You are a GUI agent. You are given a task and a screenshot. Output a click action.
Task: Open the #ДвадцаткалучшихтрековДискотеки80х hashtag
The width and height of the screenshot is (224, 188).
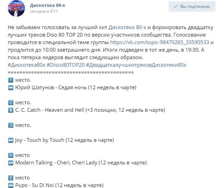coord(136,65)
